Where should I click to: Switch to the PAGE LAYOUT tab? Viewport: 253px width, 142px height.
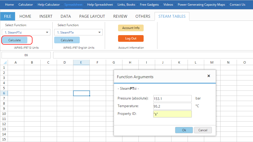coord(92,16)
